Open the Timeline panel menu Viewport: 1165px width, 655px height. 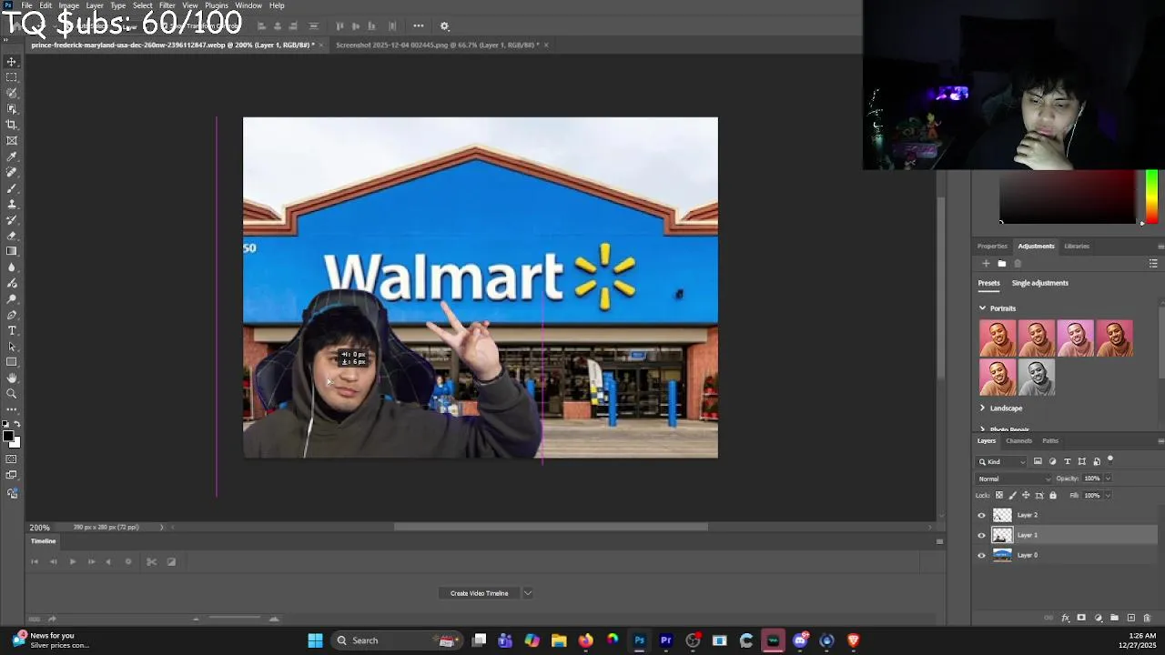pyautogui.click(x=939, y=541)
